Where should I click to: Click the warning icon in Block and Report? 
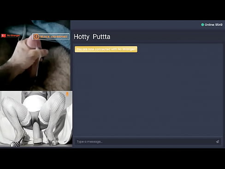(36, 36)
